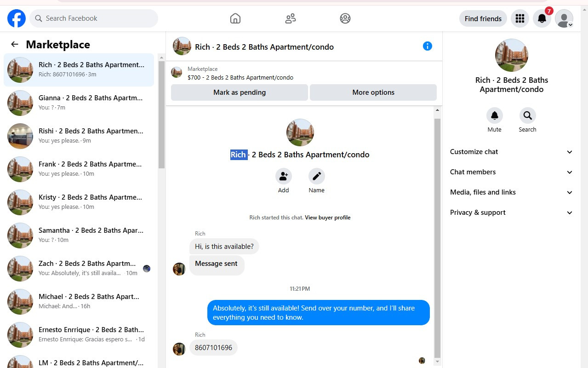Click the small listing thumbnail beside $700

[177, 72]
